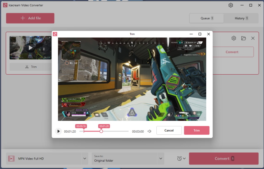Click the video thumbnail in the queue

pos(31,48)
